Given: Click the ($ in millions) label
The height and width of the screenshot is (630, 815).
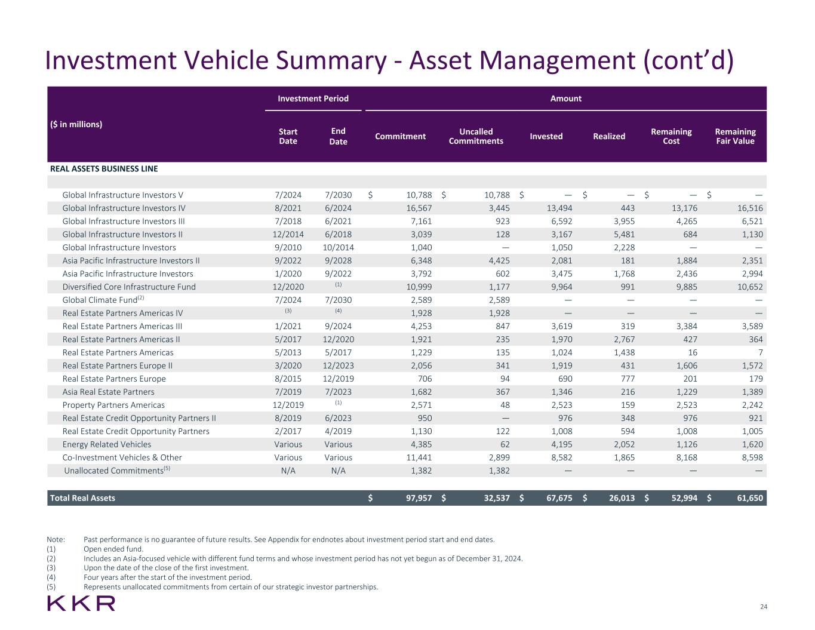Looking at the screenshot, I should coord(76,124).
